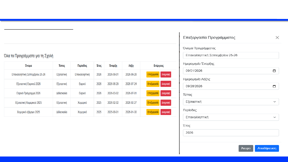
Task: Delete the Χειμερινό εξάμηνο 2025 program
Action: [x=166, y=112]
